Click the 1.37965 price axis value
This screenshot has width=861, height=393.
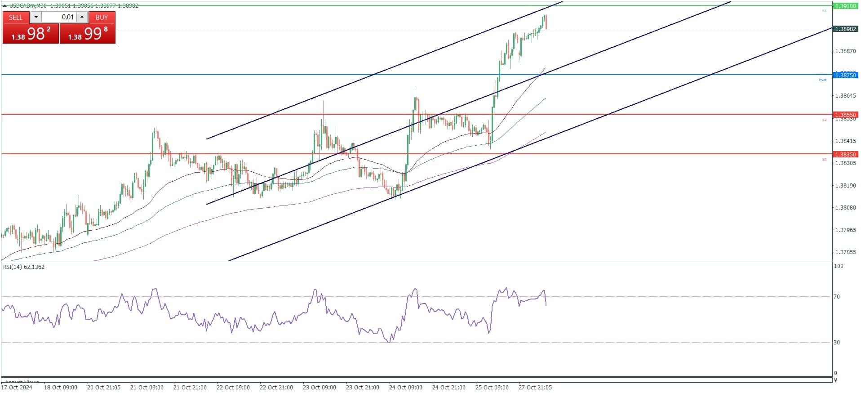click(x=845, y=230)
